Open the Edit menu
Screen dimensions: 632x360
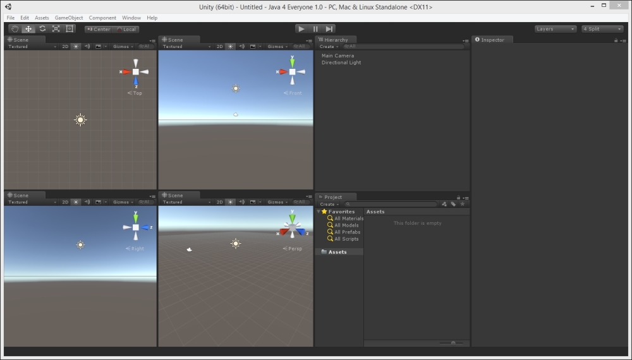click(x=25, y=18)
